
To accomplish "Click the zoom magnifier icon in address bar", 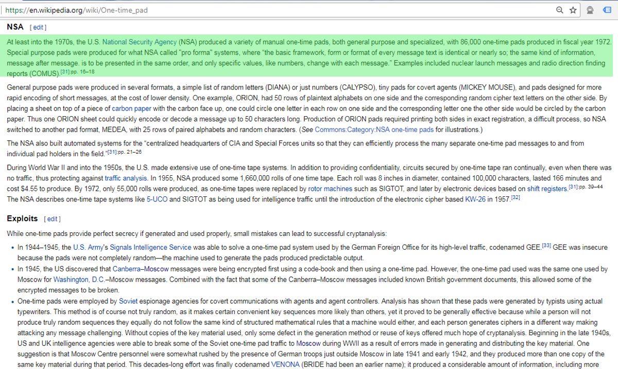I will (x=560, y=10).
